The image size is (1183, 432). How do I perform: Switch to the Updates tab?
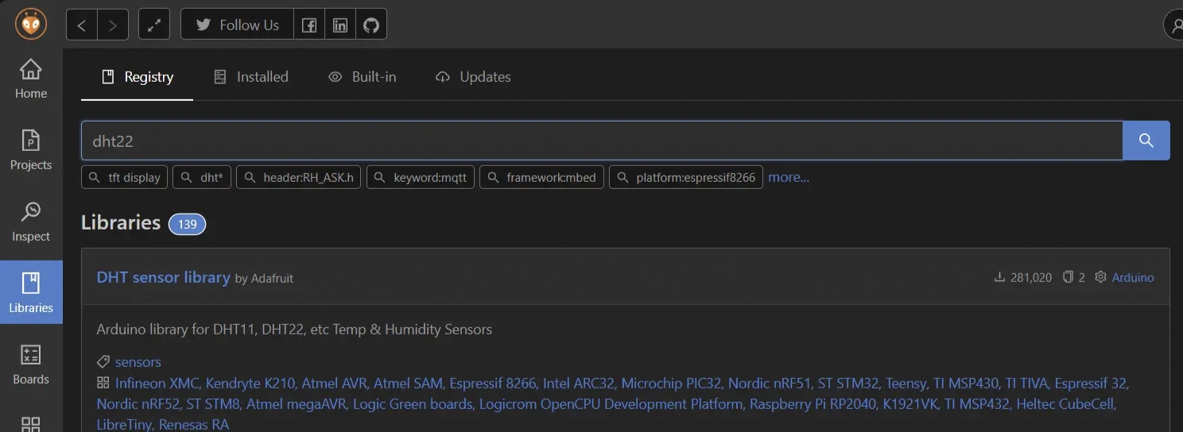pyautogui.click(x=473, y=77)
